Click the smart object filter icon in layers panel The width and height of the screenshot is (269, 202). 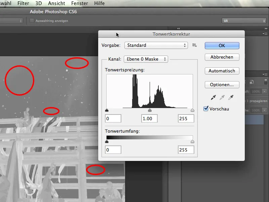point(252,82)
